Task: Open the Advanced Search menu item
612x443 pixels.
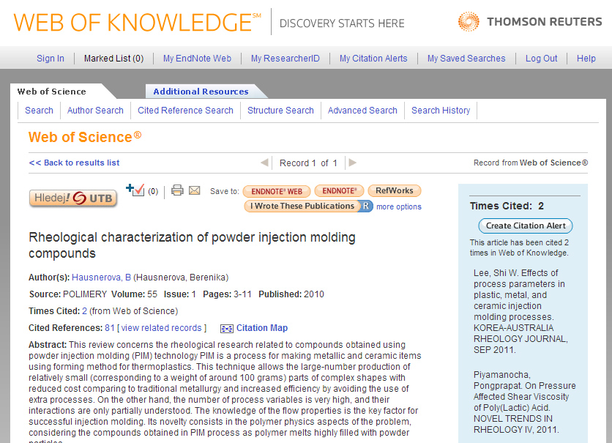Action: click(x=362, y=111)
